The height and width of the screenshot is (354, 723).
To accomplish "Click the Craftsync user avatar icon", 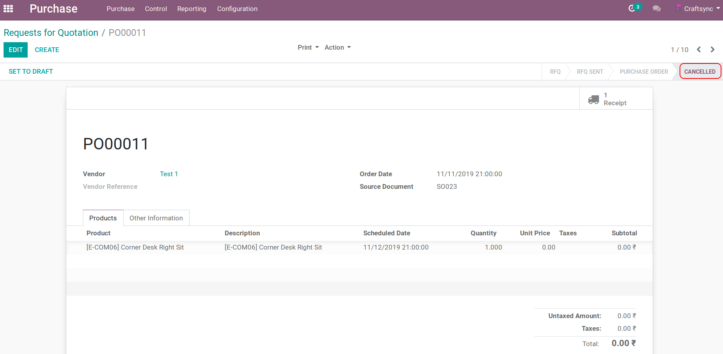I will 678,8.
